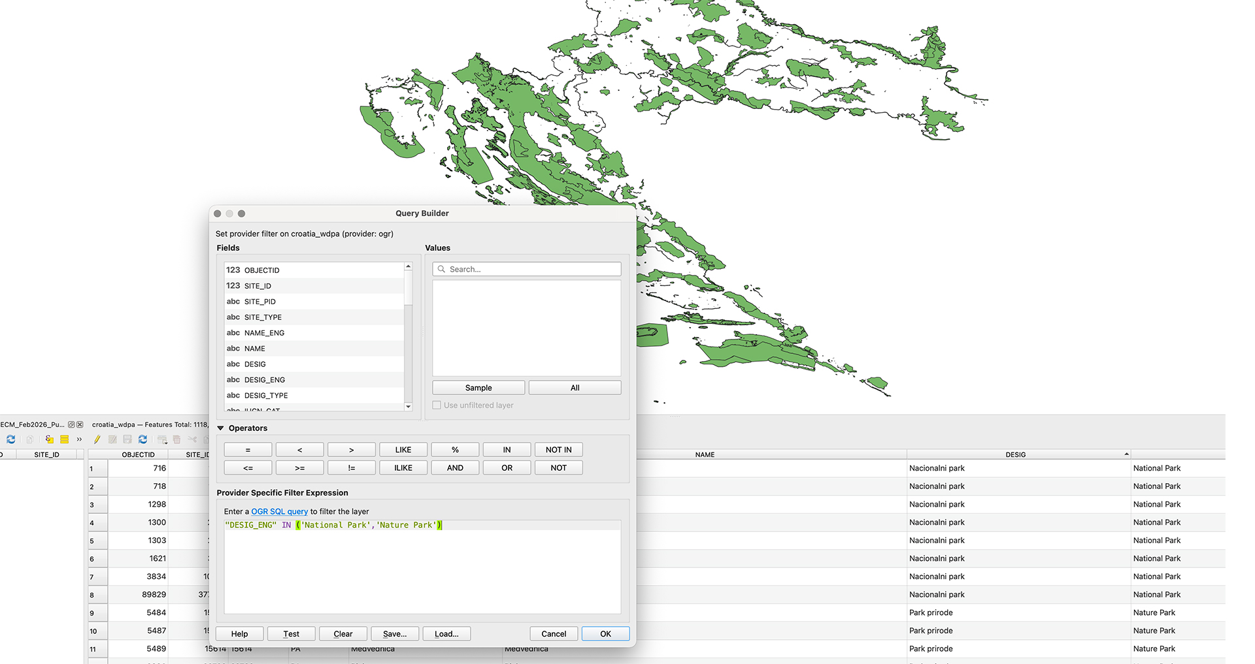Close the left docked attribute table panel
The width and height of the screenshot is (1255, 664).
click(x=80, y=424)
